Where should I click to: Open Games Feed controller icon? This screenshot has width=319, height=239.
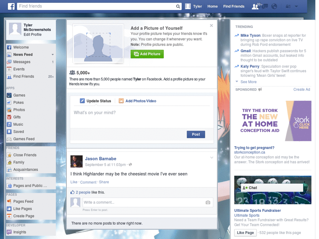(x=9, y=139)
